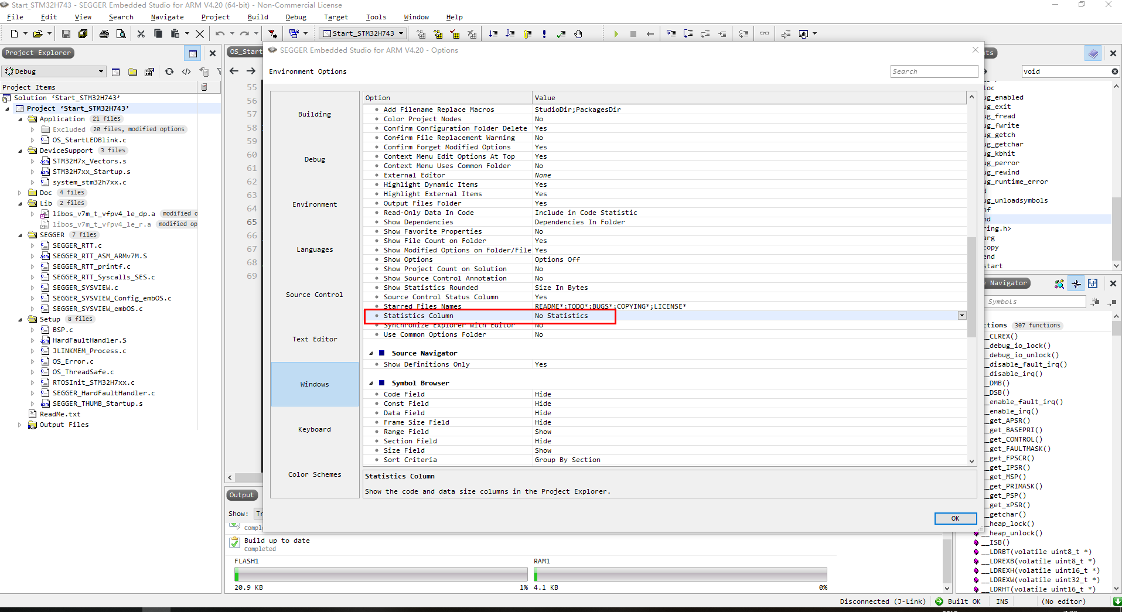Click the Stop debugging square icon
This screenshot has height=612, width=1122.
pyautogui.click(x=633, y=34)
